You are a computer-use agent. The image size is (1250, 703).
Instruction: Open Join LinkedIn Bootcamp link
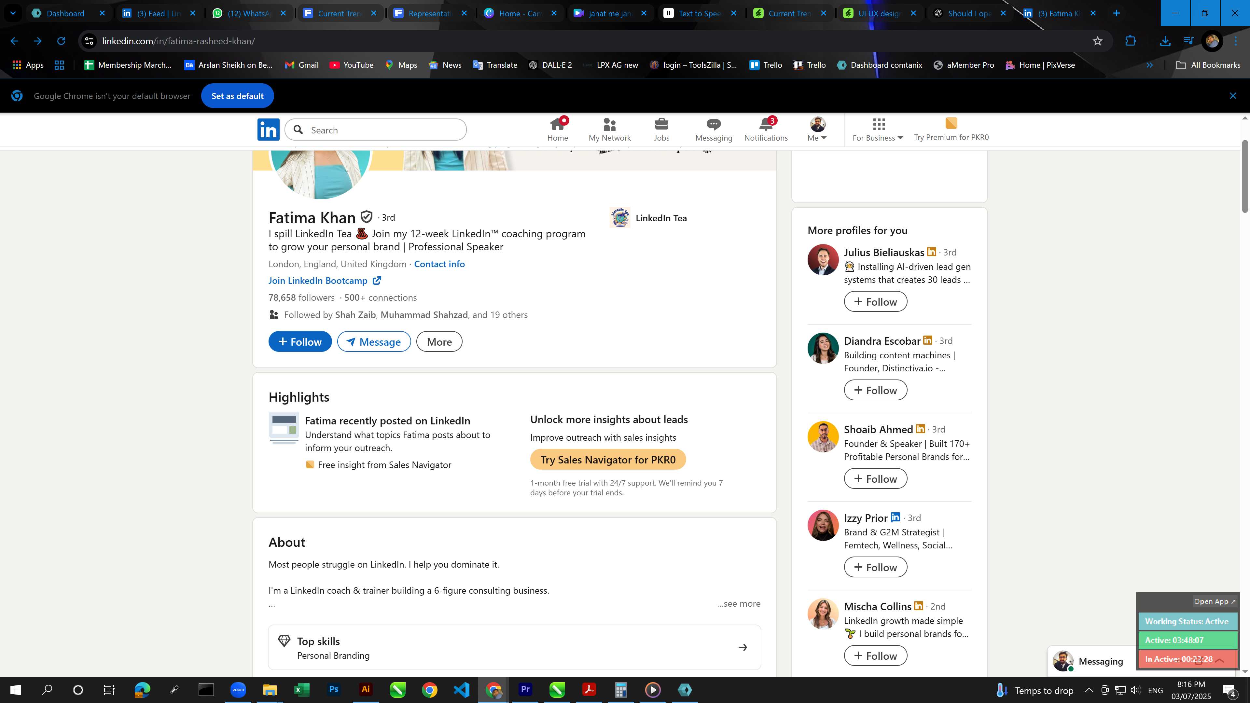[x=325, y=281]
